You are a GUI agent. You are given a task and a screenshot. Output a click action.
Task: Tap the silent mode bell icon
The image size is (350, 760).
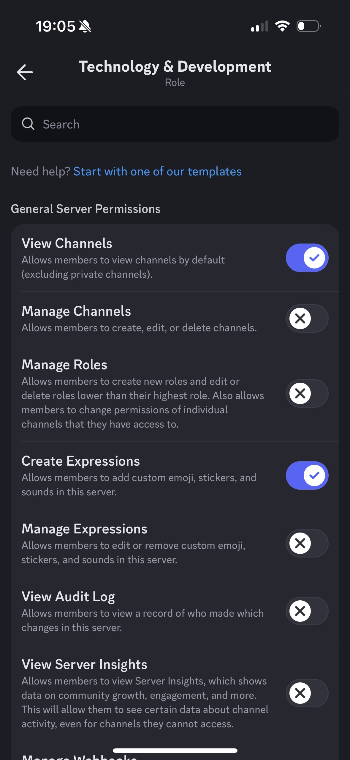[x=85, y=26]
